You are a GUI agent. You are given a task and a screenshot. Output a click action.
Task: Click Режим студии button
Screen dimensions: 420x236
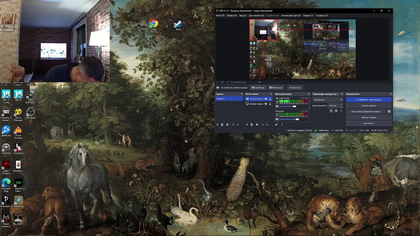pyautogui.click(x=368, y=117)
